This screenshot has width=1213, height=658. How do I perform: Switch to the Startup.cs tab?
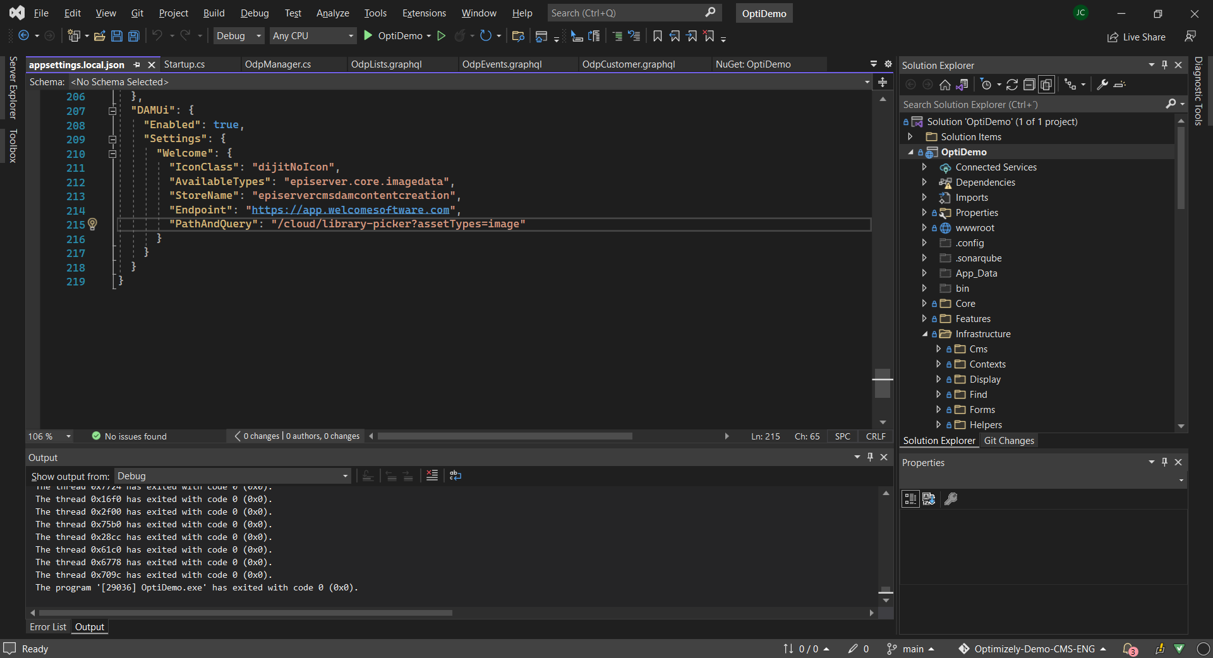(184, 64)
